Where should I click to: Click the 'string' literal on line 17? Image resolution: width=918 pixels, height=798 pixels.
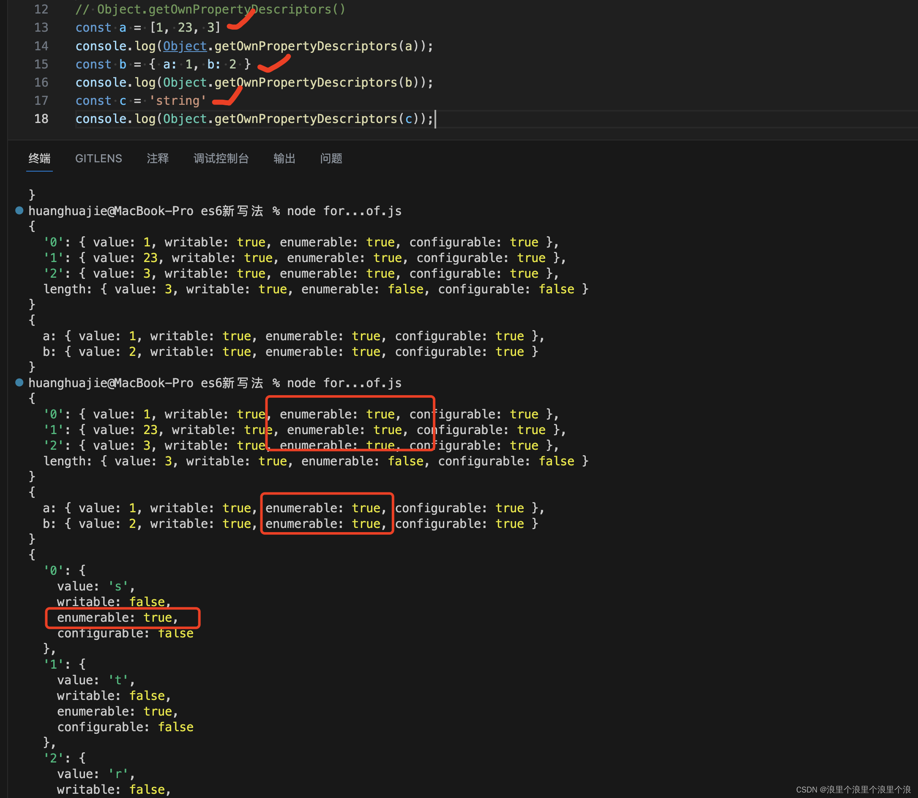click(x=178, y=101)
